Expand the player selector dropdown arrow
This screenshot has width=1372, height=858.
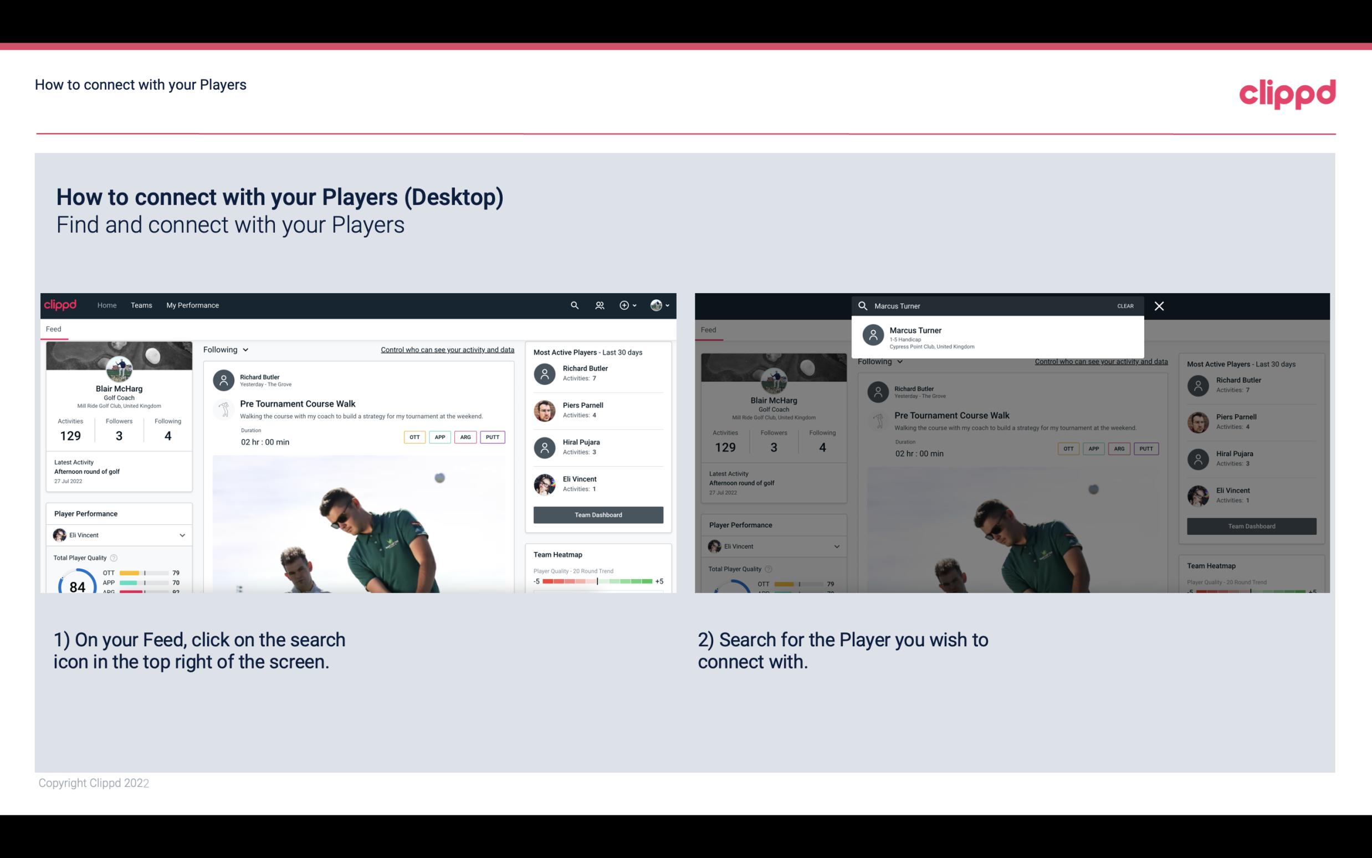coord(182,535)
